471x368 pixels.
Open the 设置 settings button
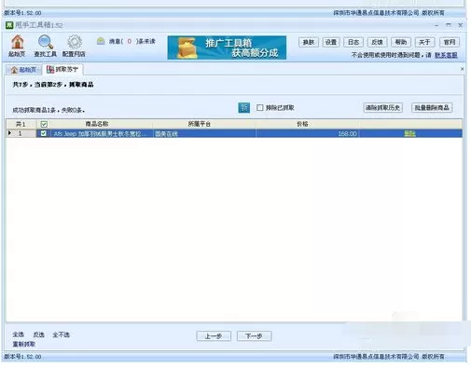click(x=331, y=42)
